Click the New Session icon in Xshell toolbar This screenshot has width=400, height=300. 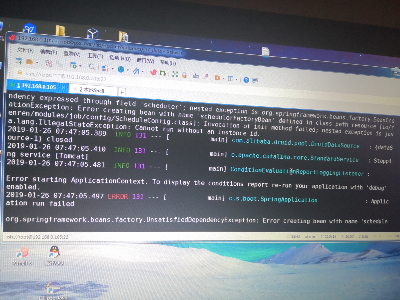[19, 61]
